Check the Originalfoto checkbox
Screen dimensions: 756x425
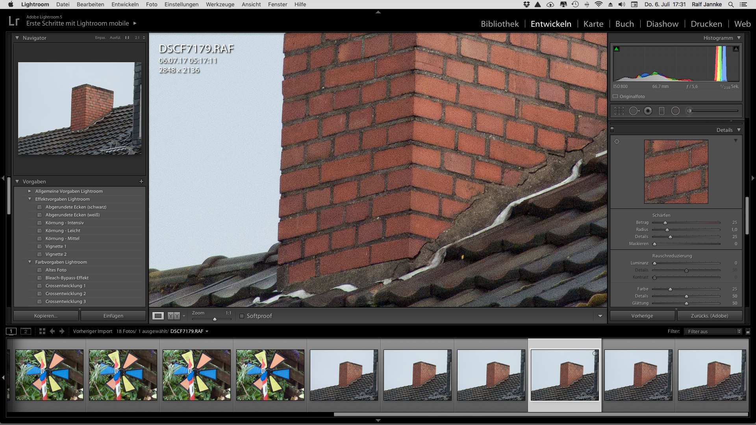[615, 96]
